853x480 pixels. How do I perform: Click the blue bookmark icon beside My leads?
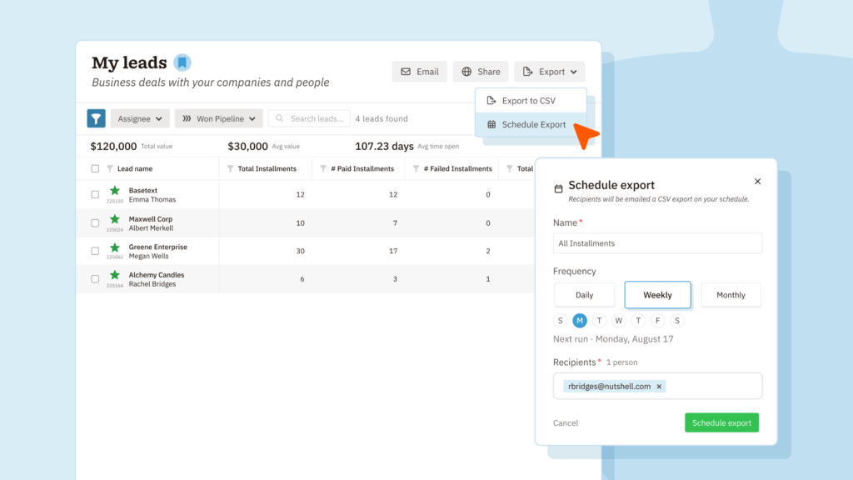pos(182,62)
